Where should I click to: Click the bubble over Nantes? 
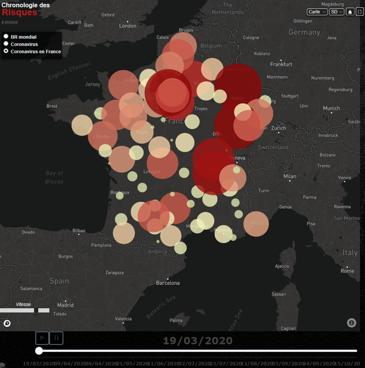tap(102, 136)
